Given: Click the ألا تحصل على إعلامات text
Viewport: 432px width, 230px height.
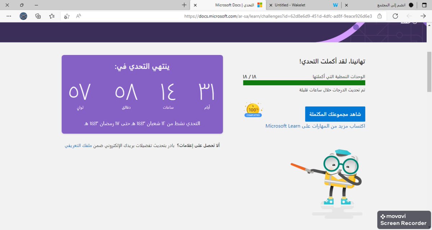Looking at the screenshot, I should point(198,145).
